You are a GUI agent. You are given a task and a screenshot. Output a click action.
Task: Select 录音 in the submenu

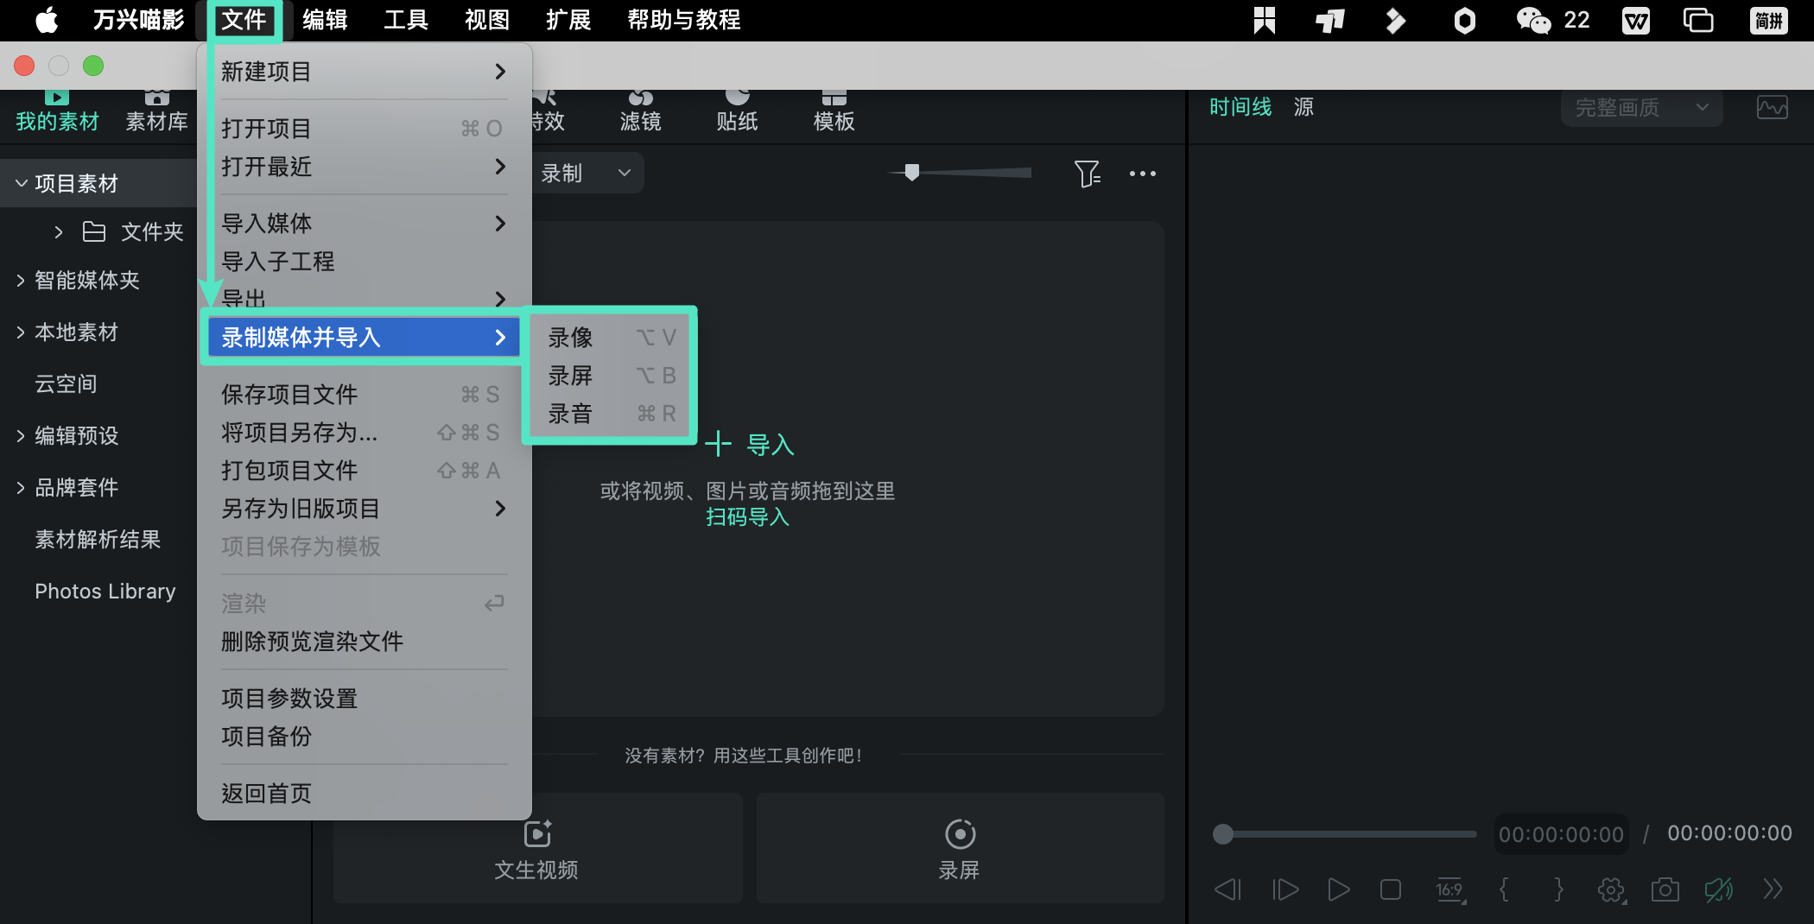point(611,414)
